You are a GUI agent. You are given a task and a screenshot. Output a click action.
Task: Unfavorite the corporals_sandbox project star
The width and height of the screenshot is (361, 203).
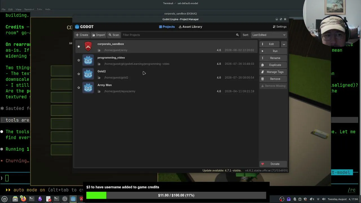tap(79, 47)
